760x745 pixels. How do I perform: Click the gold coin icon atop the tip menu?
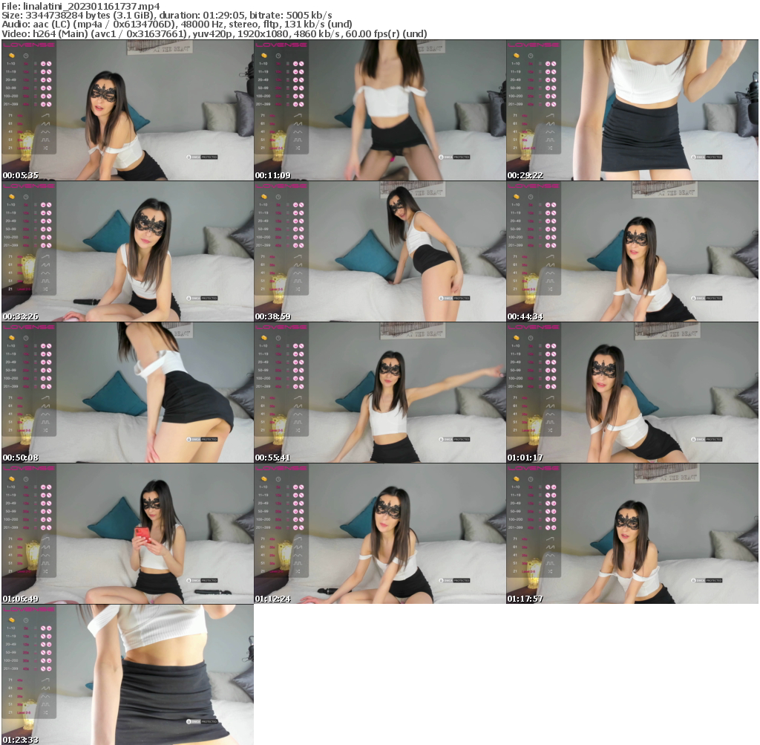pos(12,56)
